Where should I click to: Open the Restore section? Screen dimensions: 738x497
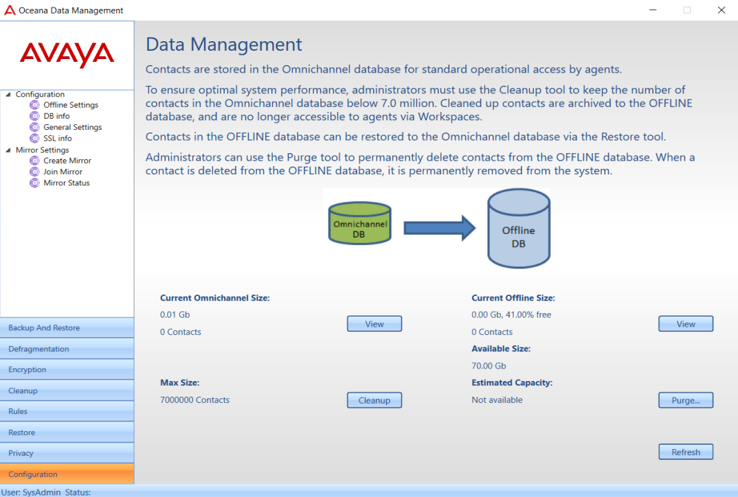pos(67,432)
